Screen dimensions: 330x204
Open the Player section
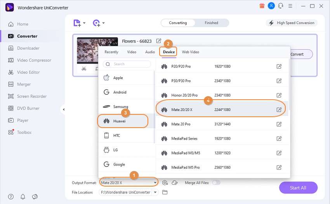point(18,120)
